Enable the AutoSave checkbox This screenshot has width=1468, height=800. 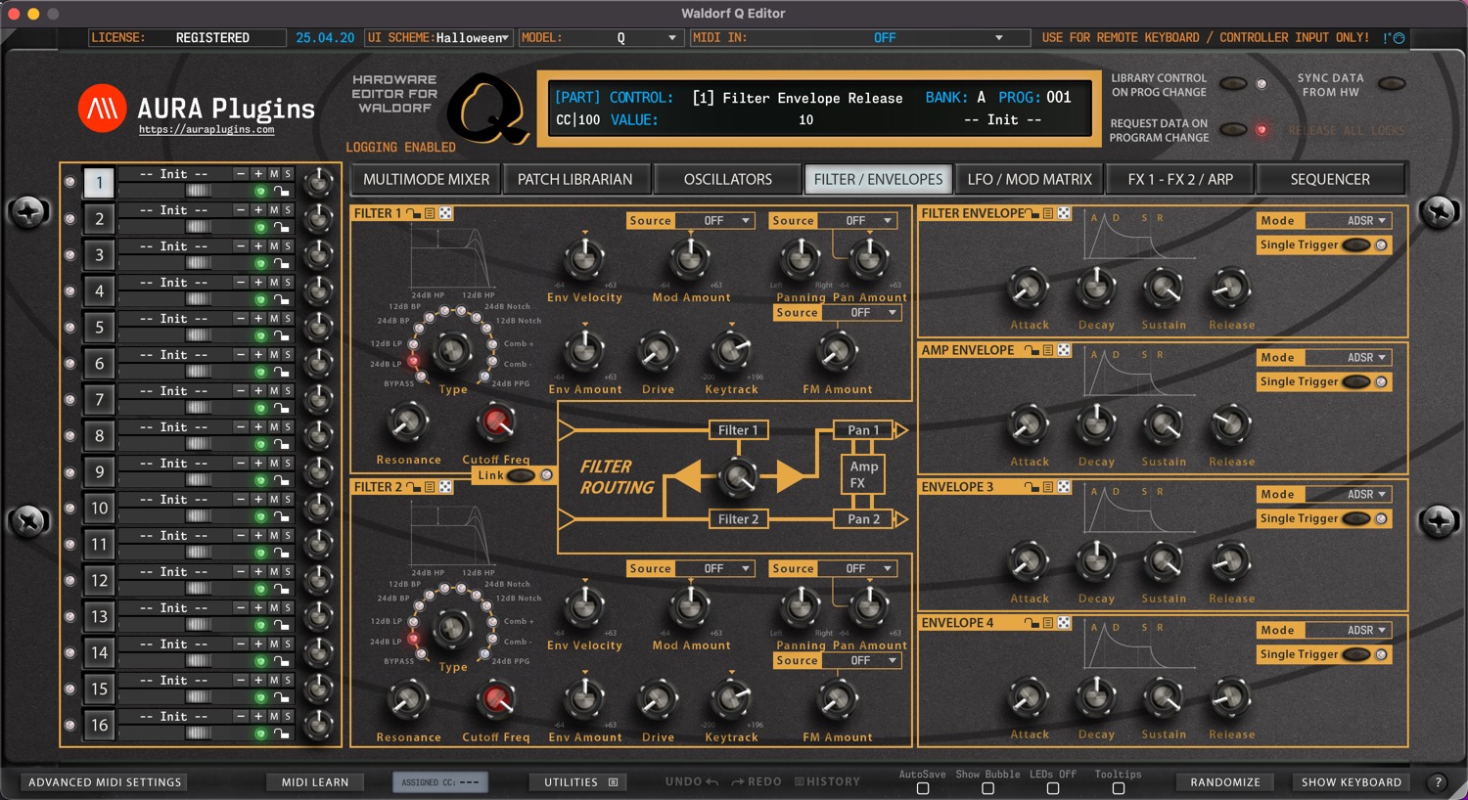[923, 788]
